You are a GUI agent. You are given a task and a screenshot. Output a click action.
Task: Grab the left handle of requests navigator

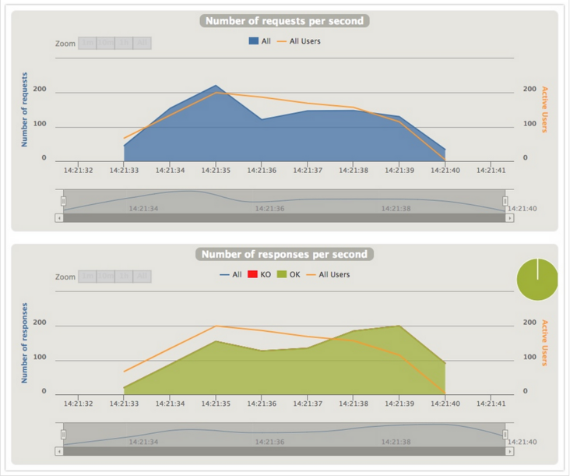pos(63,201)
